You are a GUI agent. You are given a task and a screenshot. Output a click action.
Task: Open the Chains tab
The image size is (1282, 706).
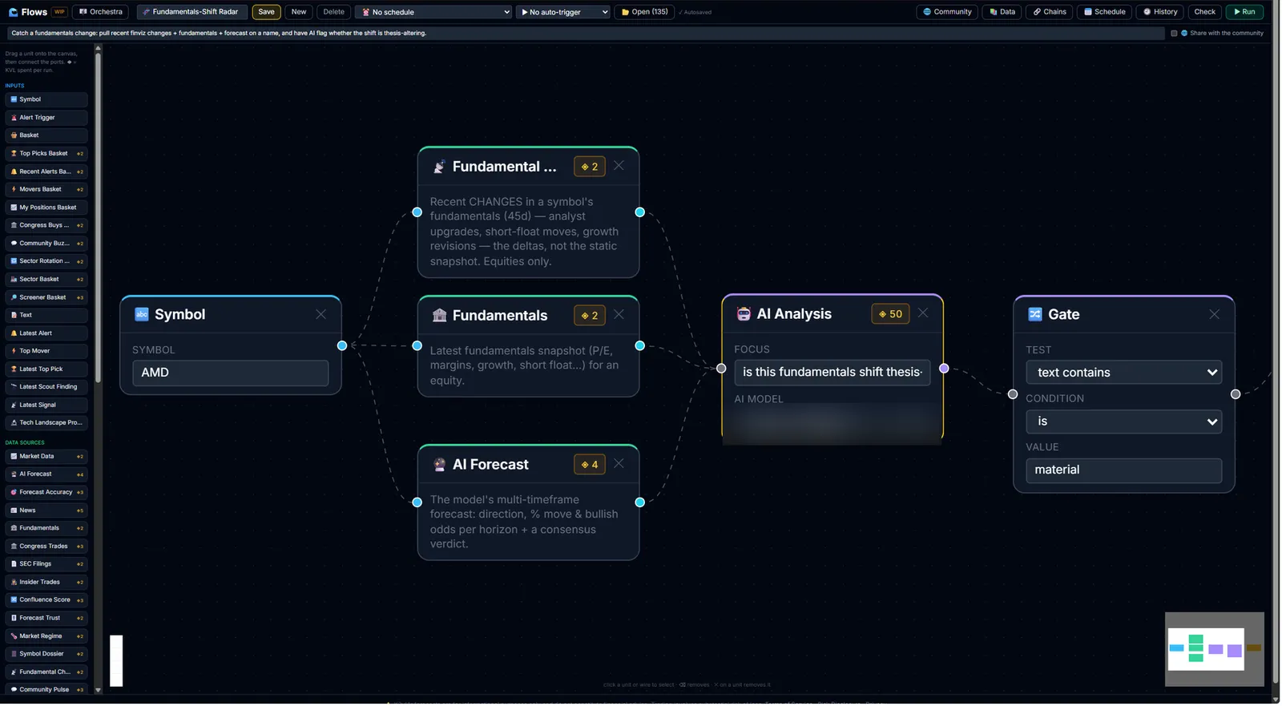pos(1050,12)
